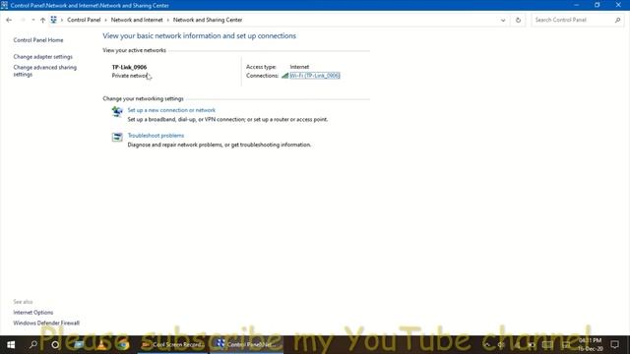Viewport: 630px width, 354px height.
Task: Select Network and Internet in the breadcrumb
Action: pos(137,20)
